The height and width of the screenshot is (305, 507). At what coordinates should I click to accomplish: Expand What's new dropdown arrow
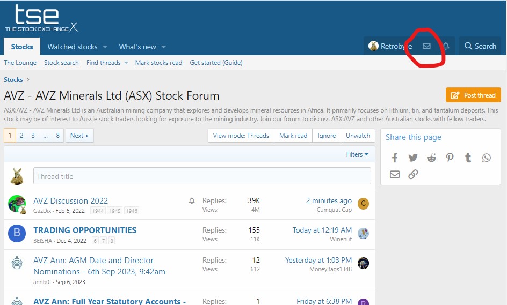click(x=164, y=47)
